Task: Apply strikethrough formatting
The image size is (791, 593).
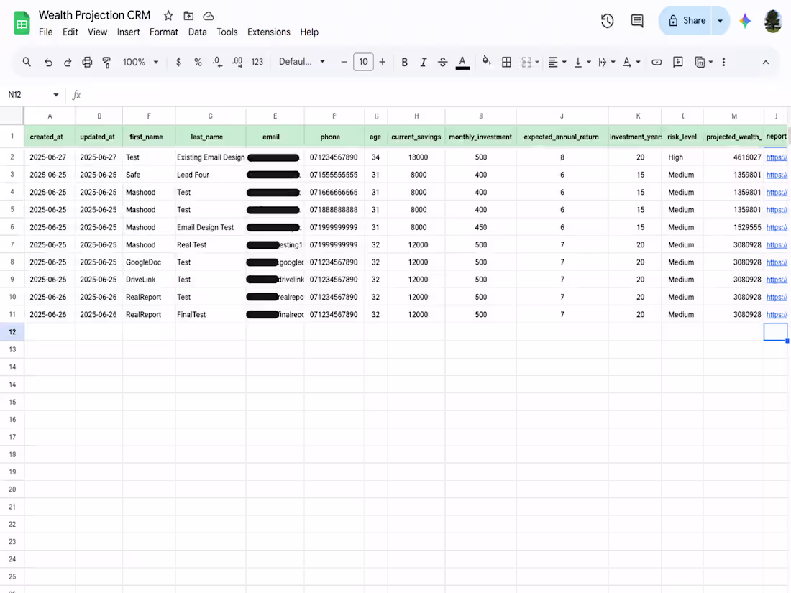Action: pyautogui.click(x=442, y=62)
